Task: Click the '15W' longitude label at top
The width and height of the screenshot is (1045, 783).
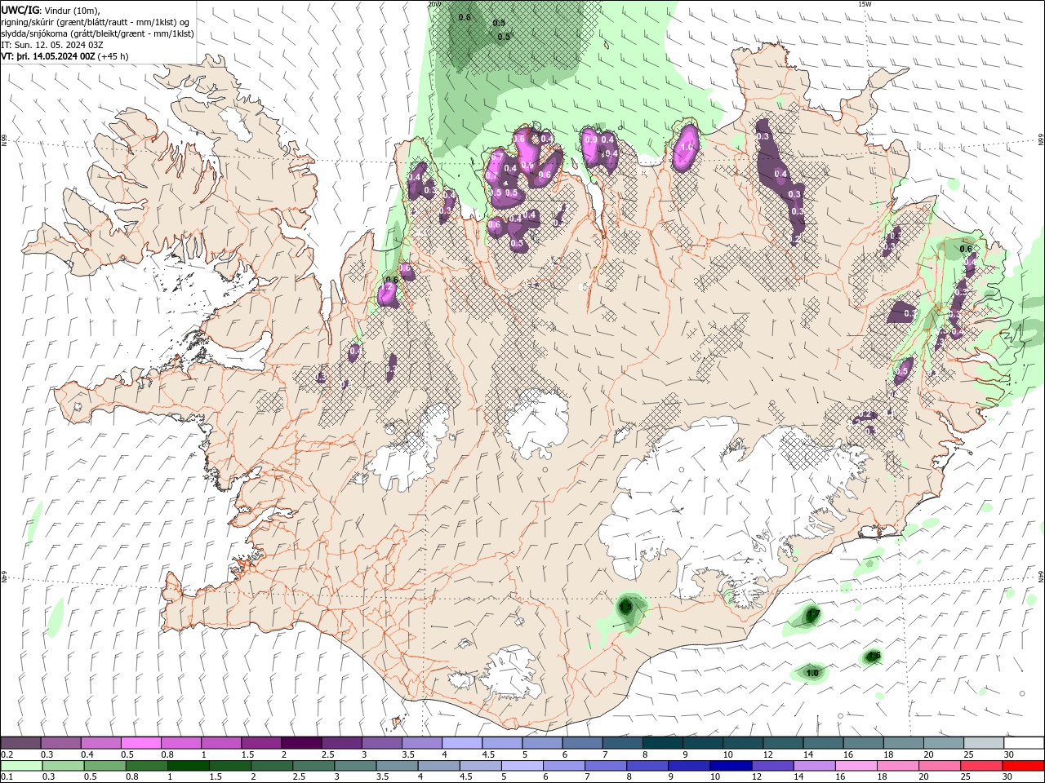Action: point(865,4)
